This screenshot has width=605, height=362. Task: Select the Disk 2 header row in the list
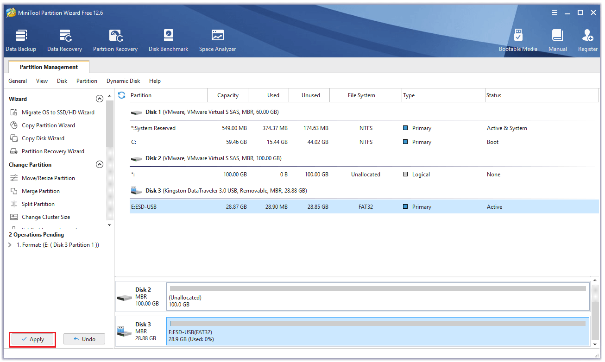(x=364, y=158)
